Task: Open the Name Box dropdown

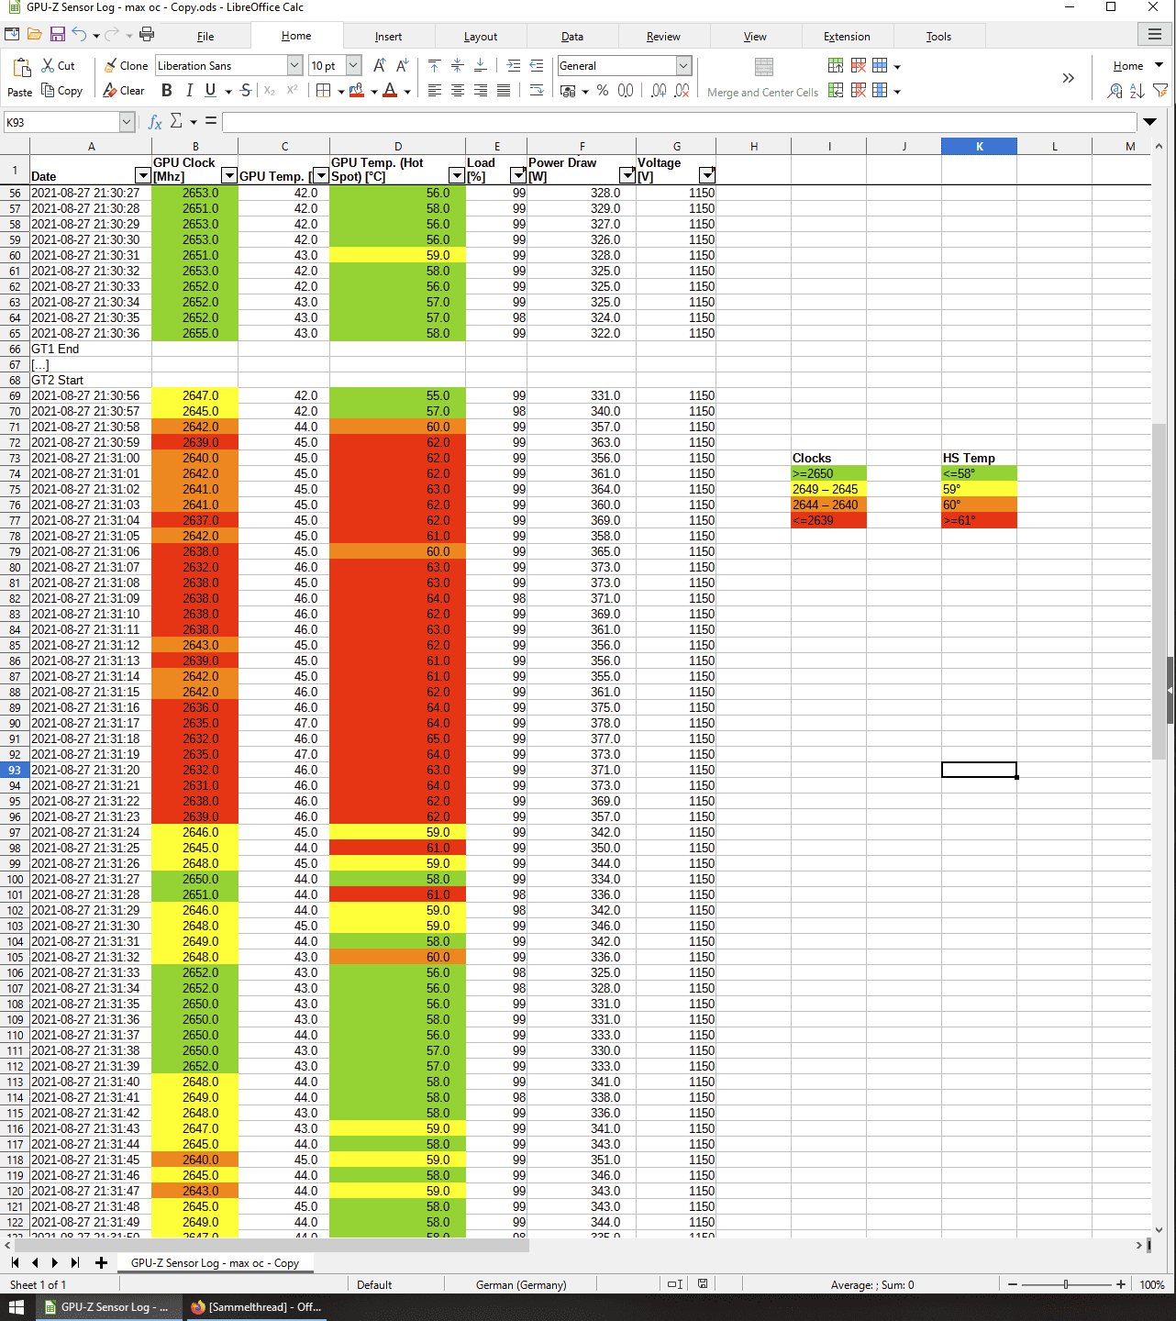Action: click(x=127, y=122)
